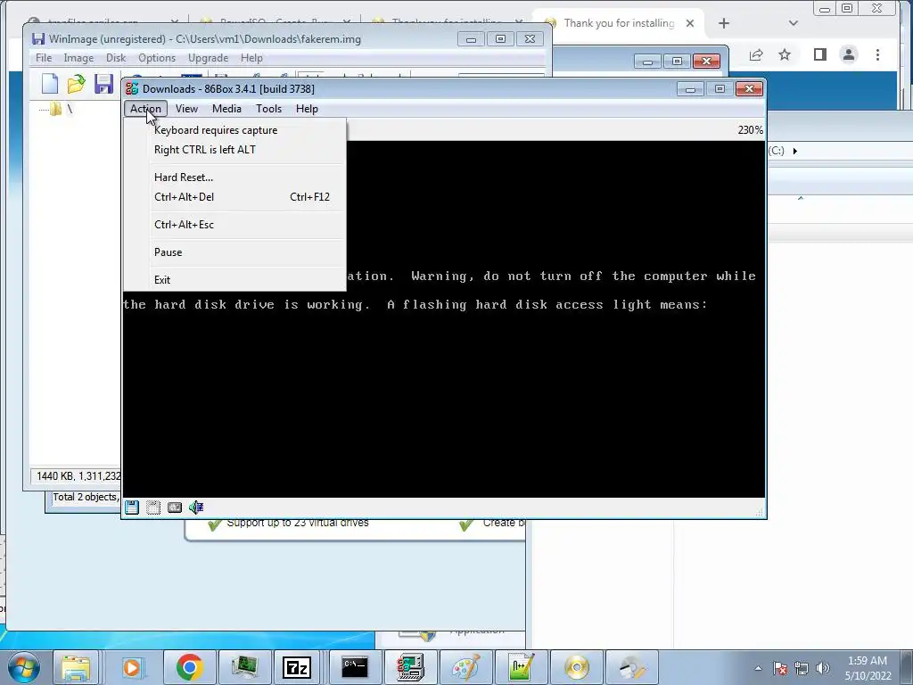
Task: Open the WinImage Help menu
Action: coord(251,58)
